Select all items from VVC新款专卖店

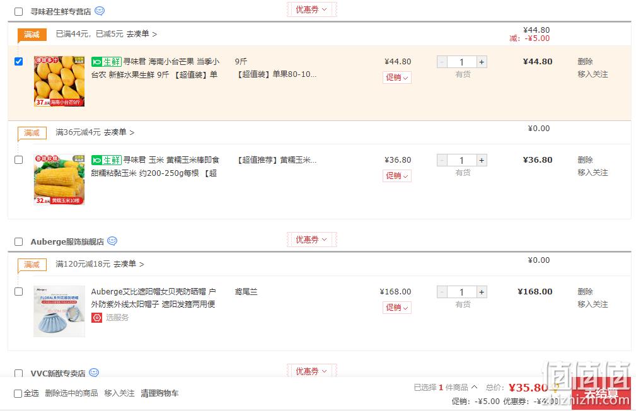tap(19, 373)
